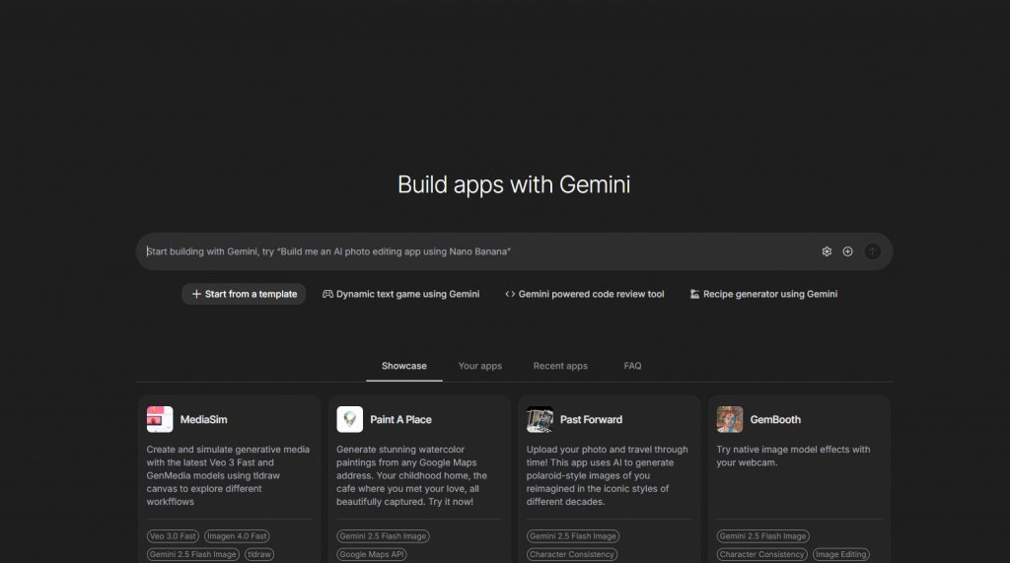1010x563 pixels.
Task: Open the MediaSim app icon
Action: [x=160, y=419]
